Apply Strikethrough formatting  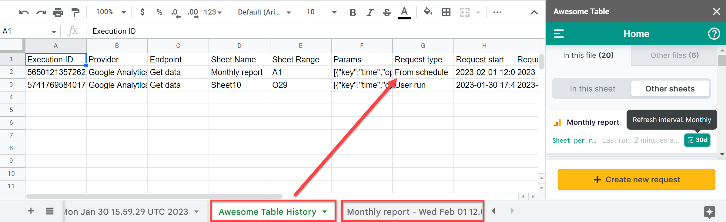387,12
